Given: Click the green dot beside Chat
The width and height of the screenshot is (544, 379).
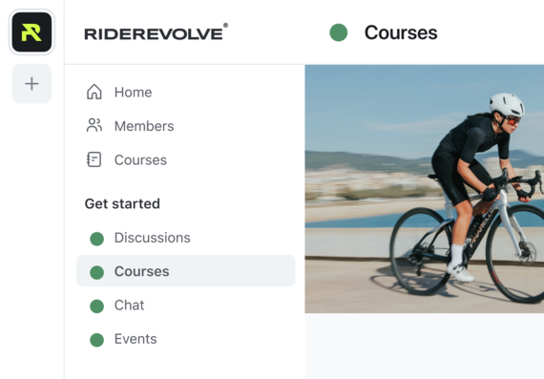Looking at the screenshot, I should click(96, 306).
